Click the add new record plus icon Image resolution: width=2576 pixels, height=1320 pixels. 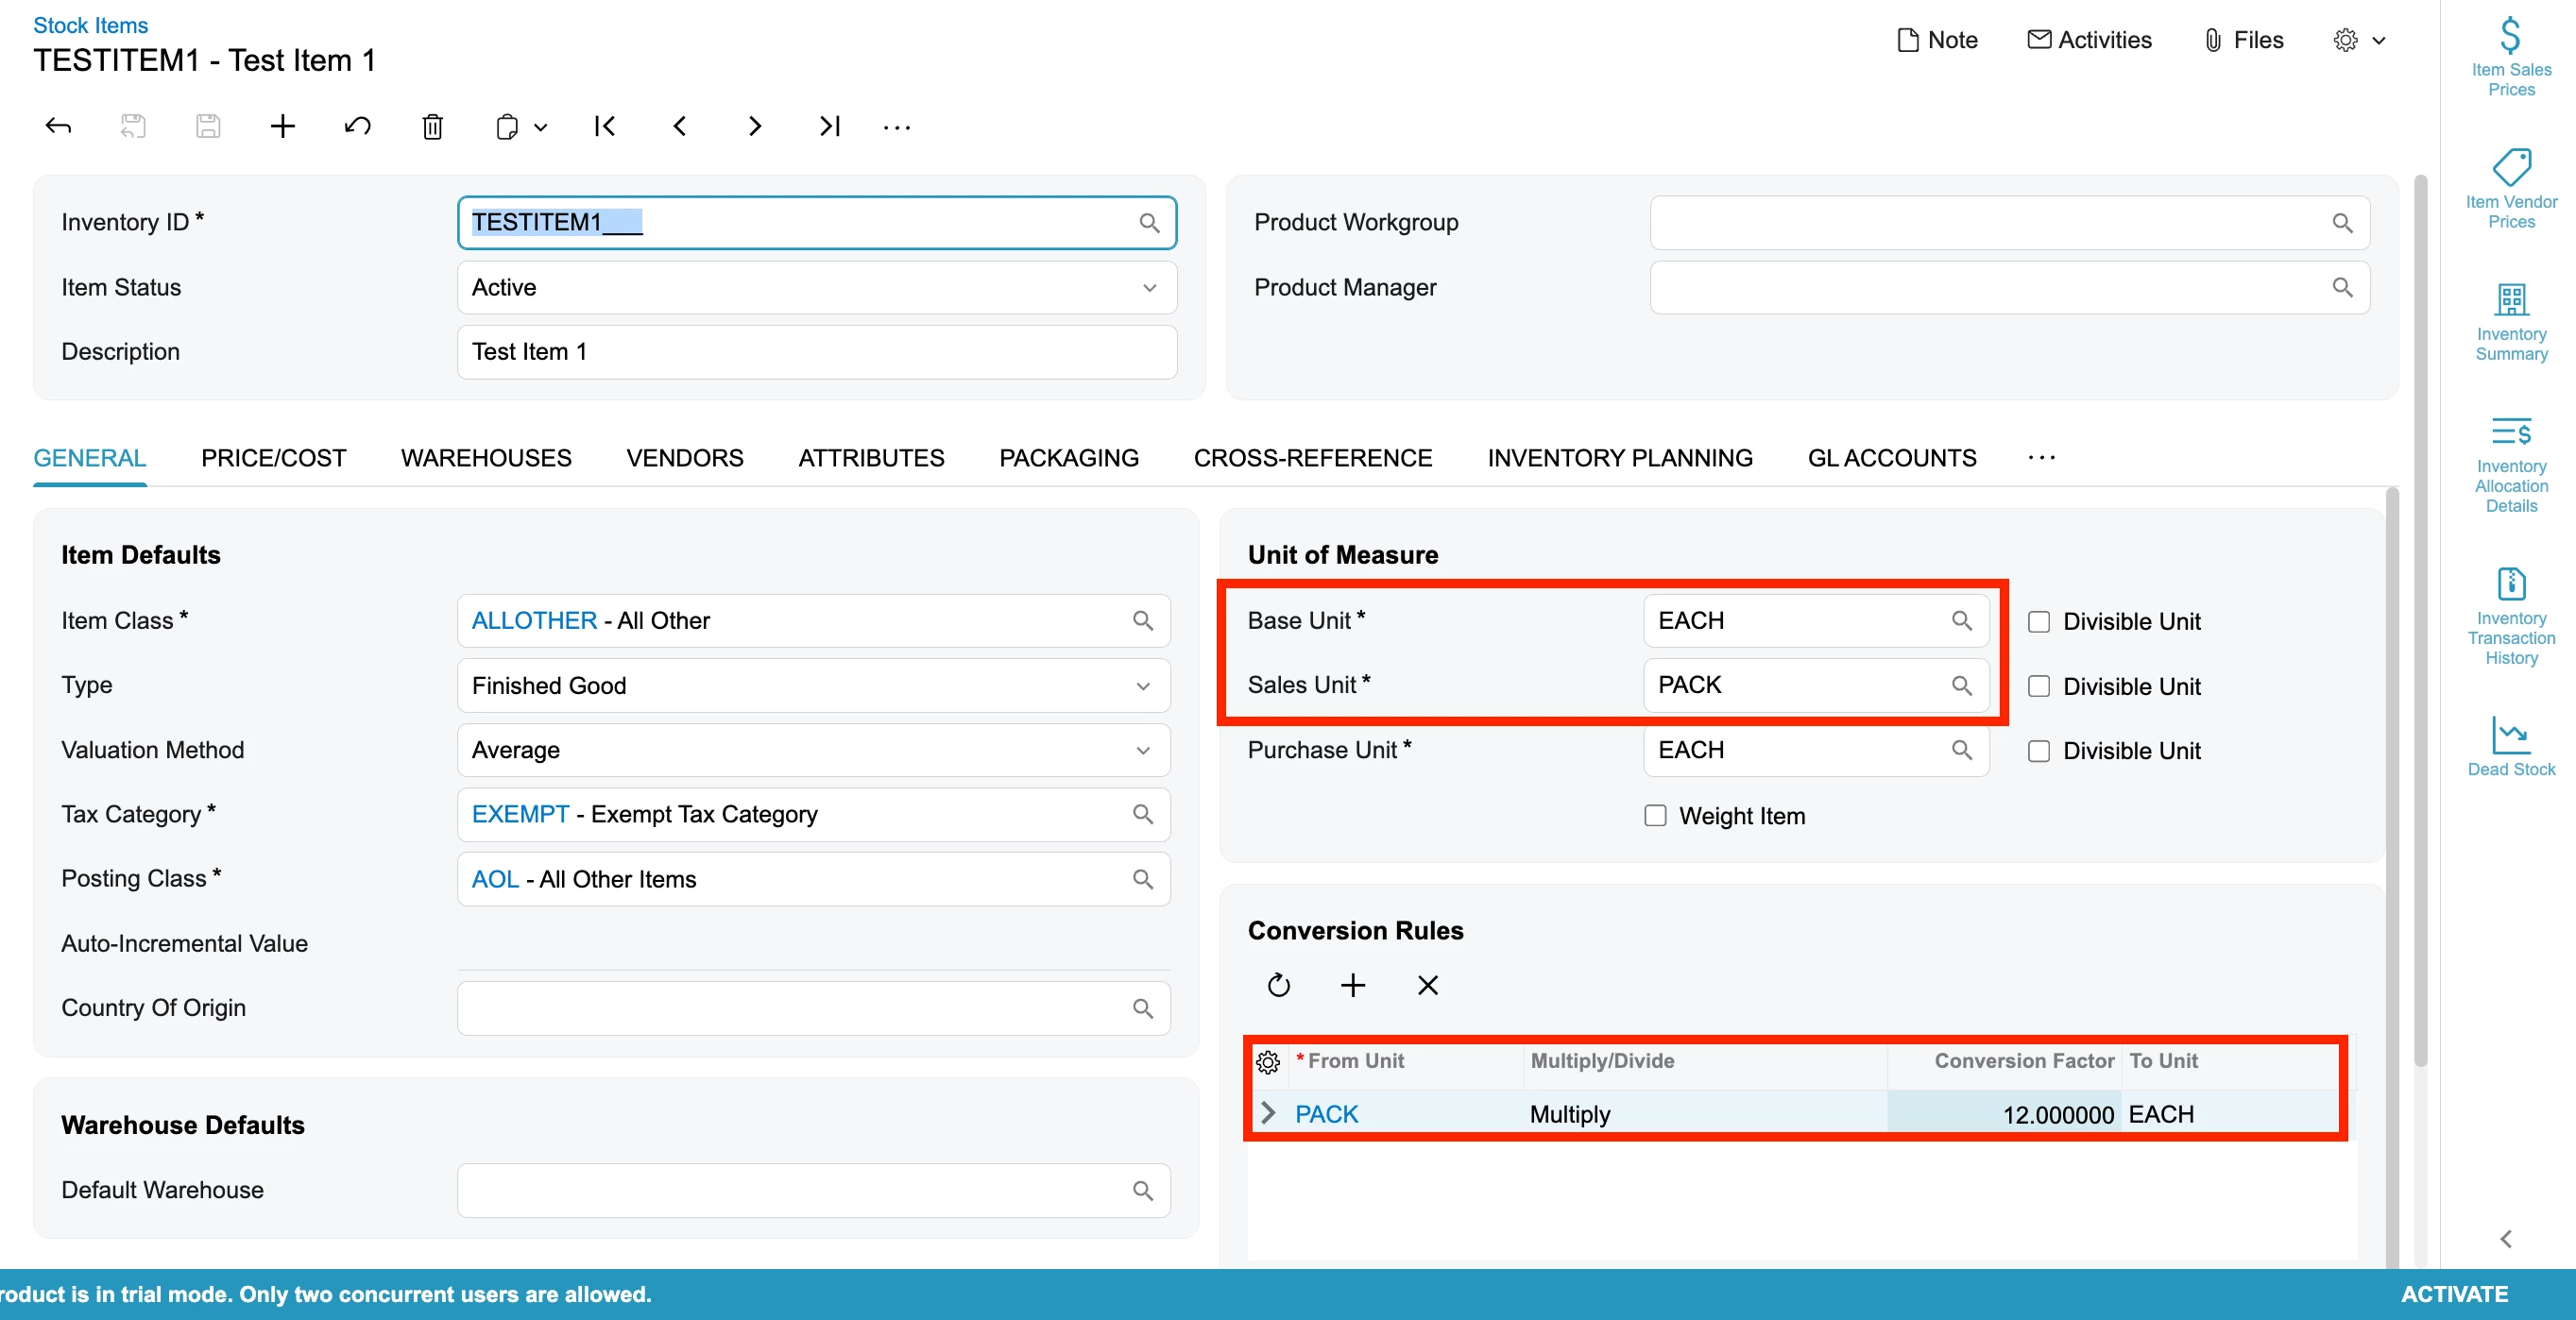[283, 127]
